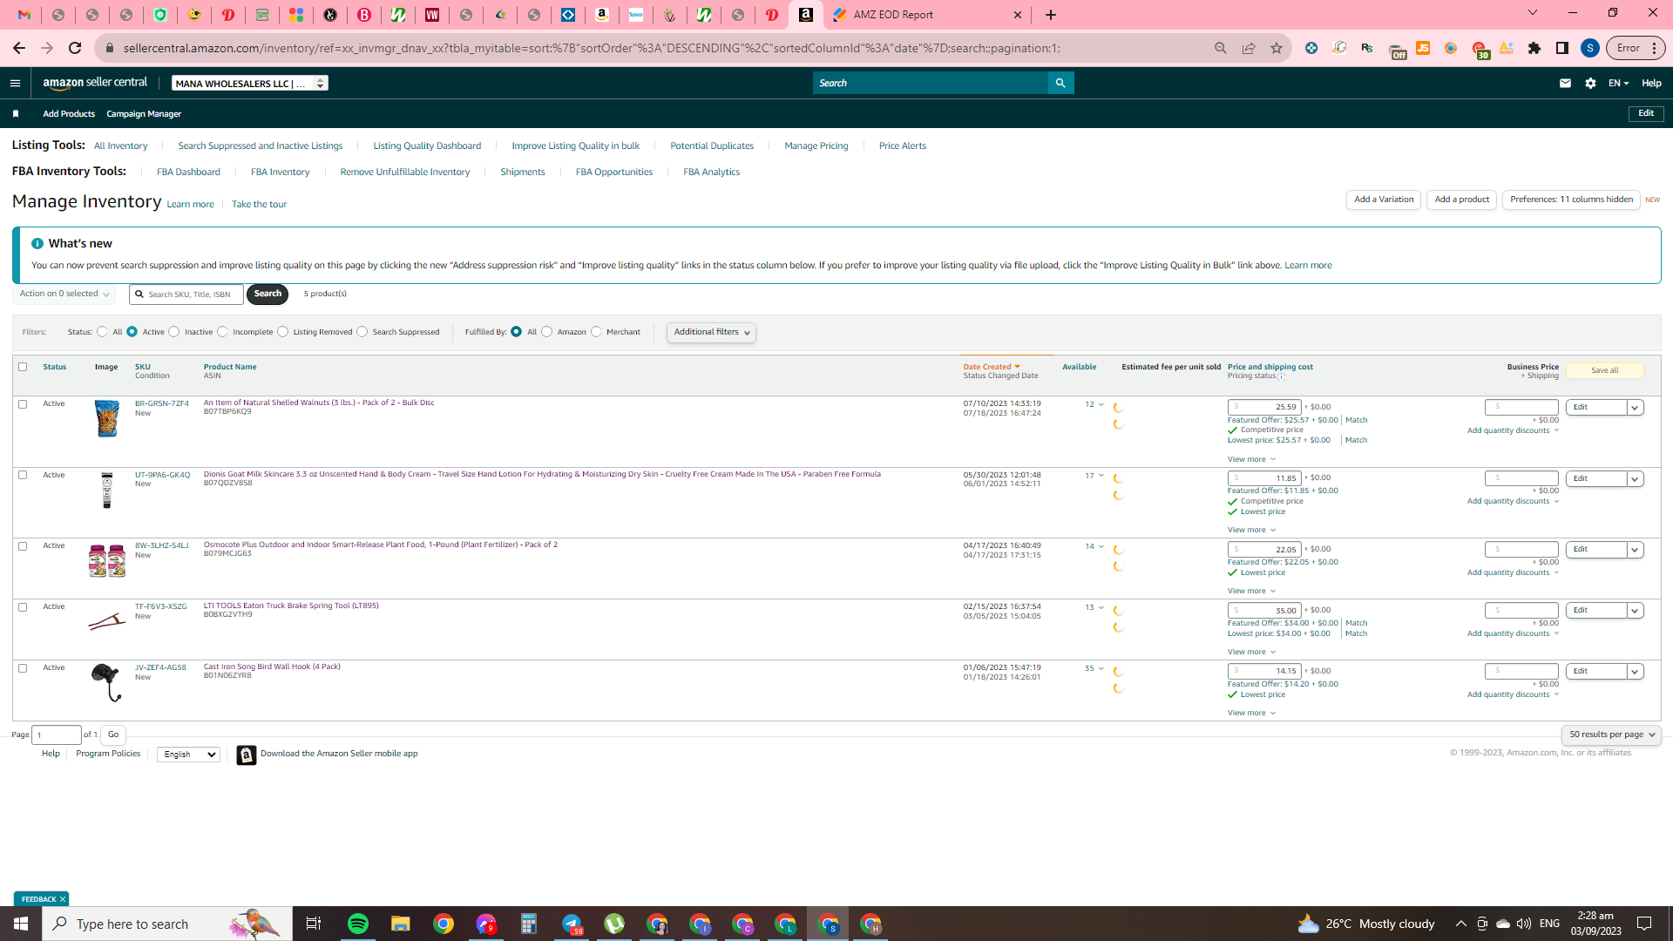Expand View more for the Osmocote row
1673x941 pixels.
(1251, 592)
